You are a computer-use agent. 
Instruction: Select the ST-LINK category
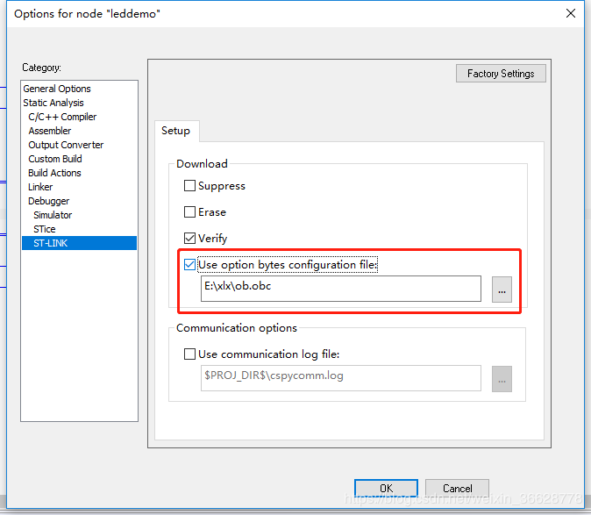coord(79,243)
